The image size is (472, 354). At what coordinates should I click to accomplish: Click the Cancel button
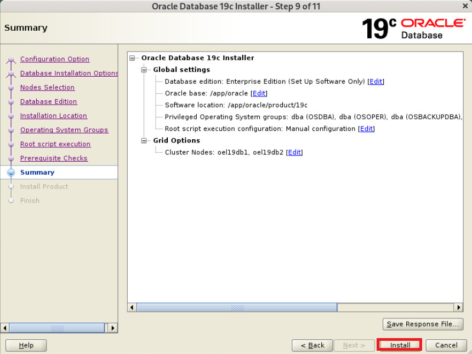coord(446,345)
